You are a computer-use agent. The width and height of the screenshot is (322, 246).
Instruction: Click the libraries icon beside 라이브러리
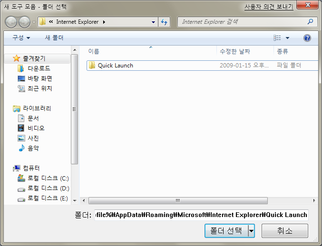(17, 108)
